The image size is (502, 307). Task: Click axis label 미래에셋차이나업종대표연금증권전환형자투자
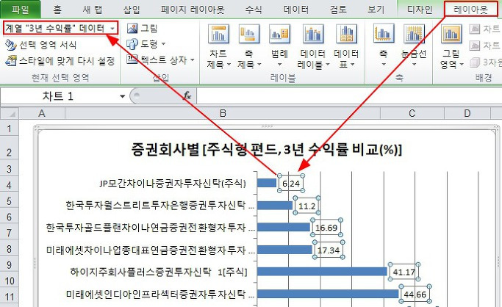tap(150, 250)
